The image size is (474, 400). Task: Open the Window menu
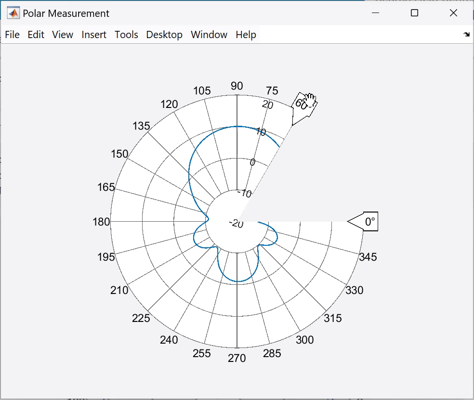point(209,34)
